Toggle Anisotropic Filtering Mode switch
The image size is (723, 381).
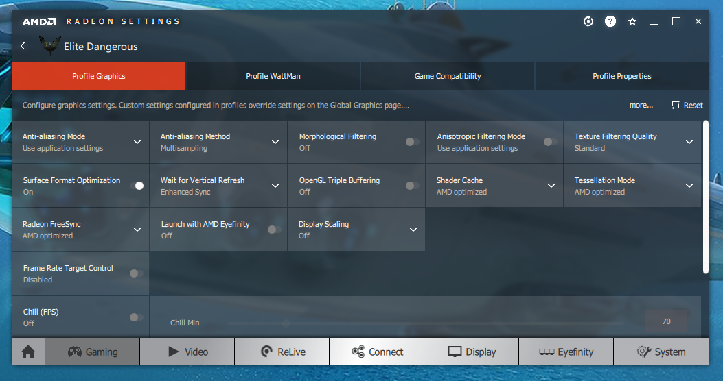[550, 142]
